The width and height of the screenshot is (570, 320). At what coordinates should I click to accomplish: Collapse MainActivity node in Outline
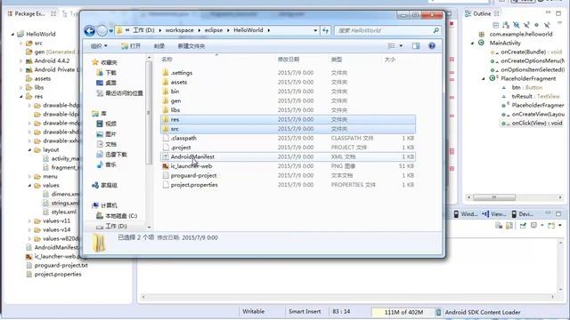pyautogui.click(x=473, y=43)
